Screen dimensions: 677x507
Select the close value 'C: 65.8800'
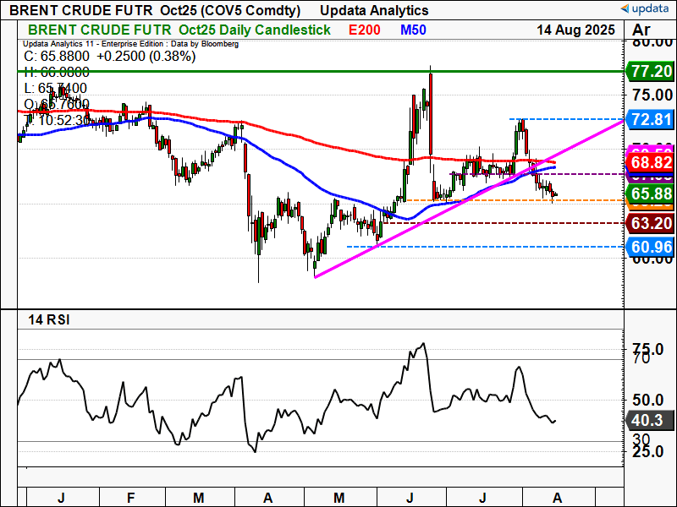click(57, 56)
